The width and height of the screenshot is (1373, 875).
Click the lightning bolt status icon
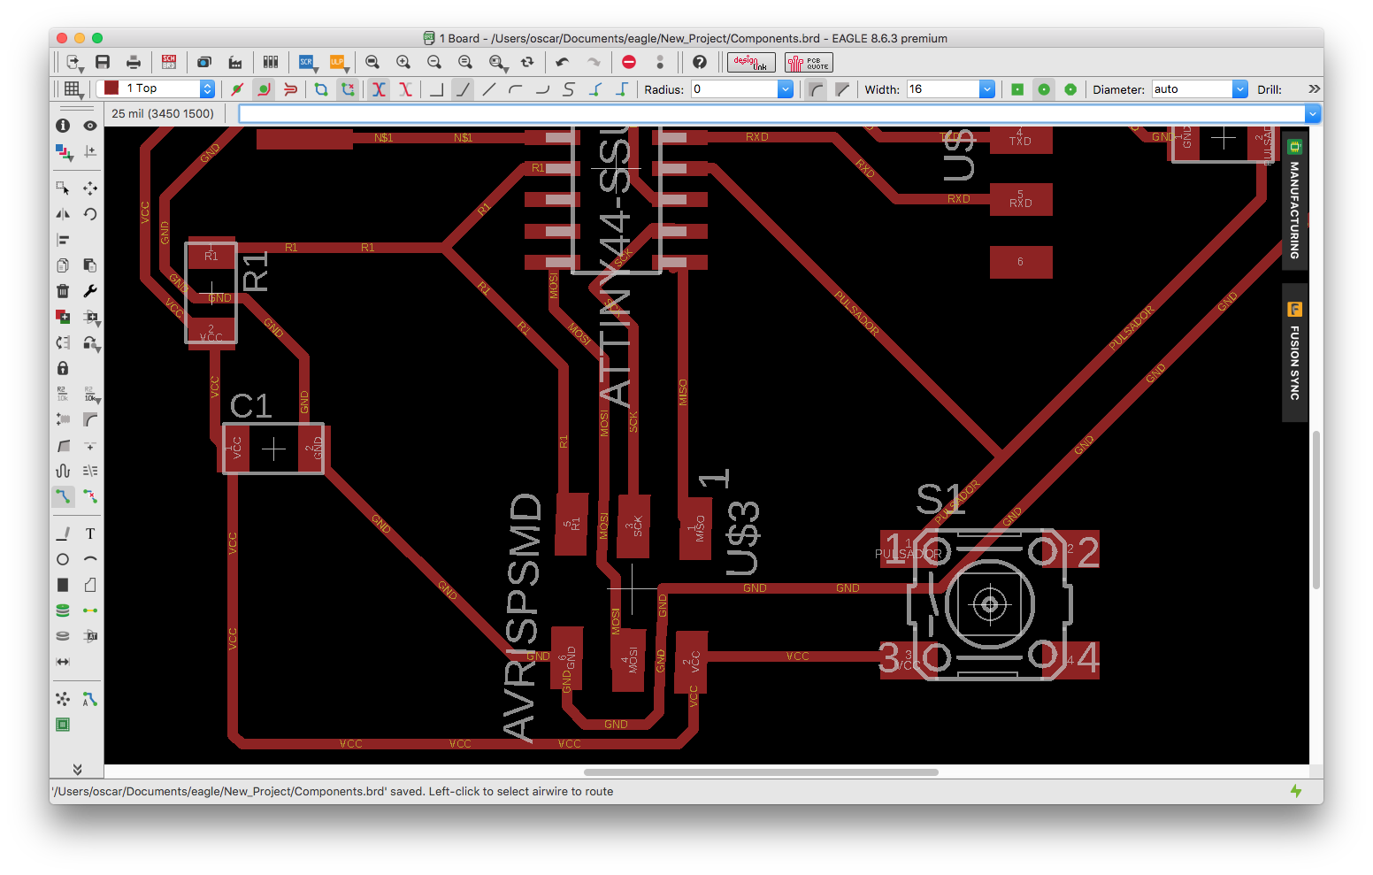1296,791
